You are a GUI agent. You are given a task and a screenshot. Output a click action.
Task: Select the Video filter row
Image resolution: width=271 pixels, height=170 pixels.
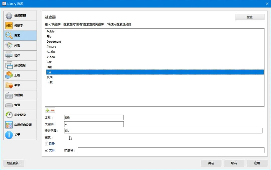click(155, 57)
